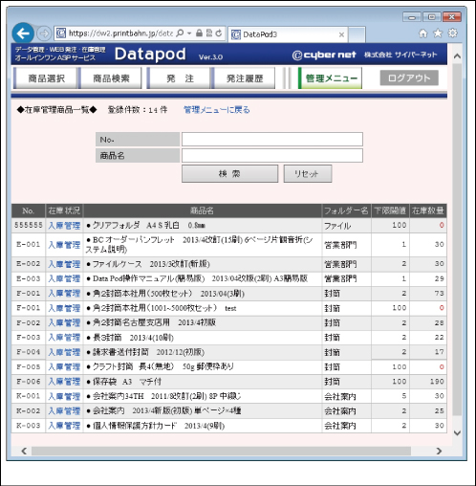The height and width of the screenshot is (486, 476).
Task: Click stock quantity 190 for F-006
Action: pos(437,382)
